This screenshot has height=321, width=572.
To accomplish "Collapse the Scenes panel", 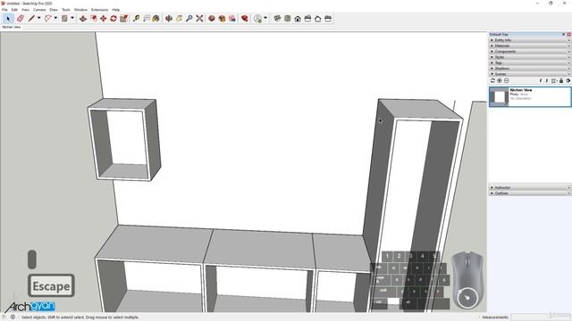I will pyautogui.click(x=530, y=74).
